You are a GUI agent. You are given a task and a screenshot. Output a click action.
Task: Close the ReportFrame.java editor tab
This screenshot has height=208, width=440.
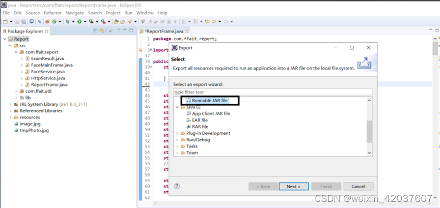pos(187,31)
